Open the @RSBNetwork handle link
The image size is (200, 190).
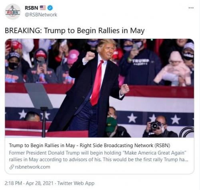click(41, 15)
